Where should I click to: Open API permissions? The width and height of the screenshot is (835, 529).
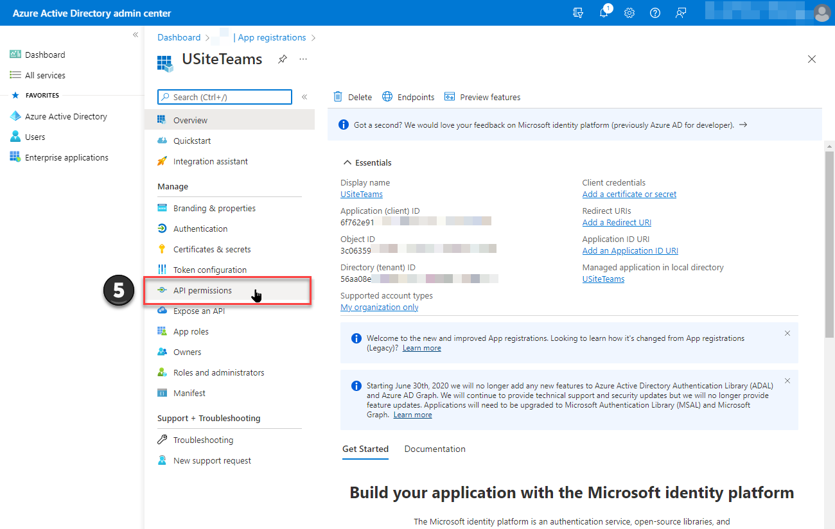click(228, 290)
